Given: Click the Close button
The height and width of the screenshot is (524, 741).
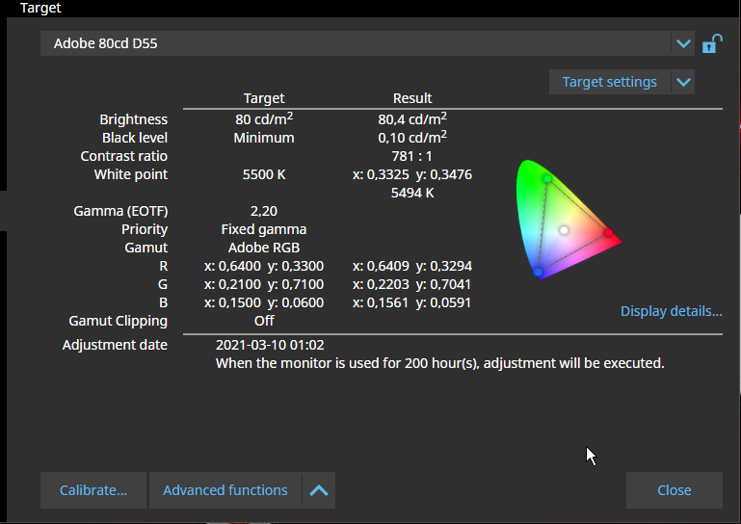Looking at the screenshot, I should (x=675, y=490).
